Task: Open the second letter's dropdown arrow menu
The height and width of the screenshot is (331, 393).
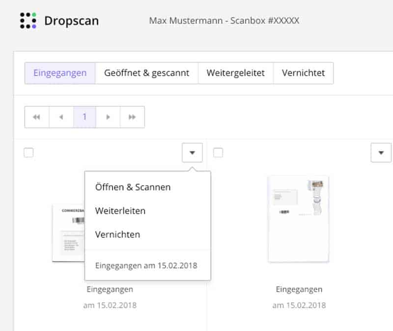Action: 381,153
